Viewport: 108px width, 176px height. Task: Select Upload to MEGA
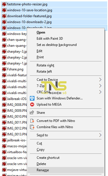click(49, 104)
